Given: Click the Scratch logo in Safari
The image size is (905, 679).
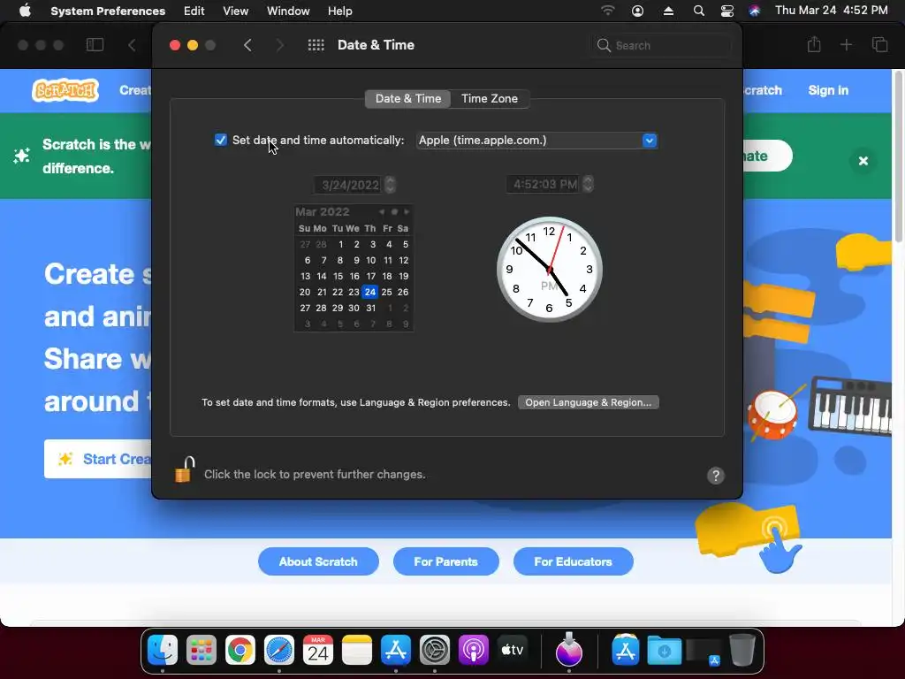Looking at the screenshot, I should tap(65, 90).
